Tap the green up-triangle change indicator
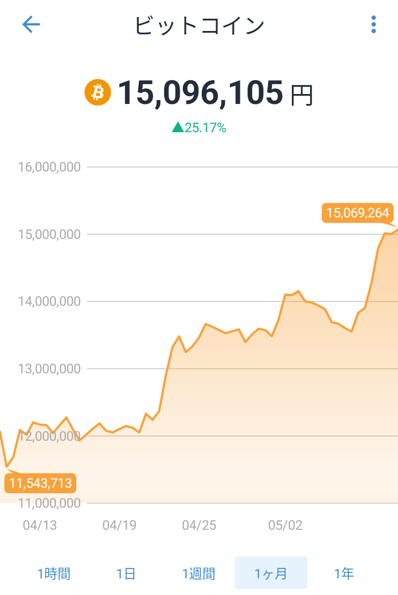This screenshot has height=595, width=398. click(x=177, y=127)
